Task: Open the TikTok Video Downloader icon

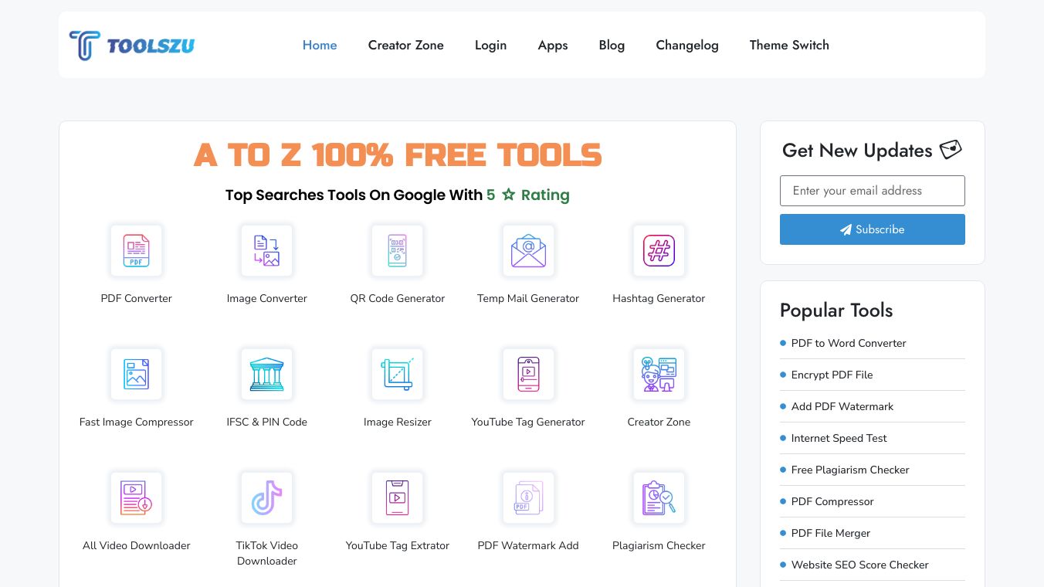Action: coord(267,498)
